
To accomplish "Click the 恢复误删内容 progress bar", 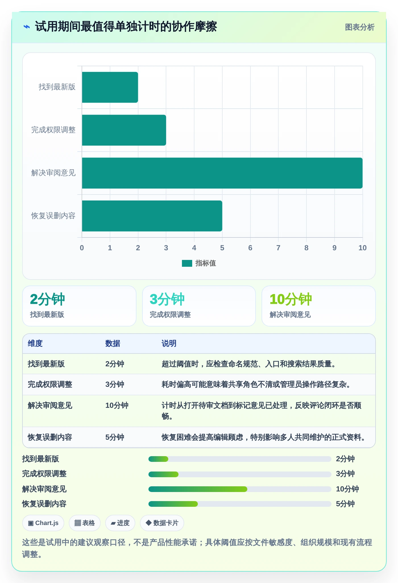I will 240,504.
